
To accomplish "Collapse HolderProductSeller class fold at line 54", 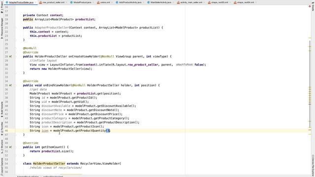I will coord(15,164).
